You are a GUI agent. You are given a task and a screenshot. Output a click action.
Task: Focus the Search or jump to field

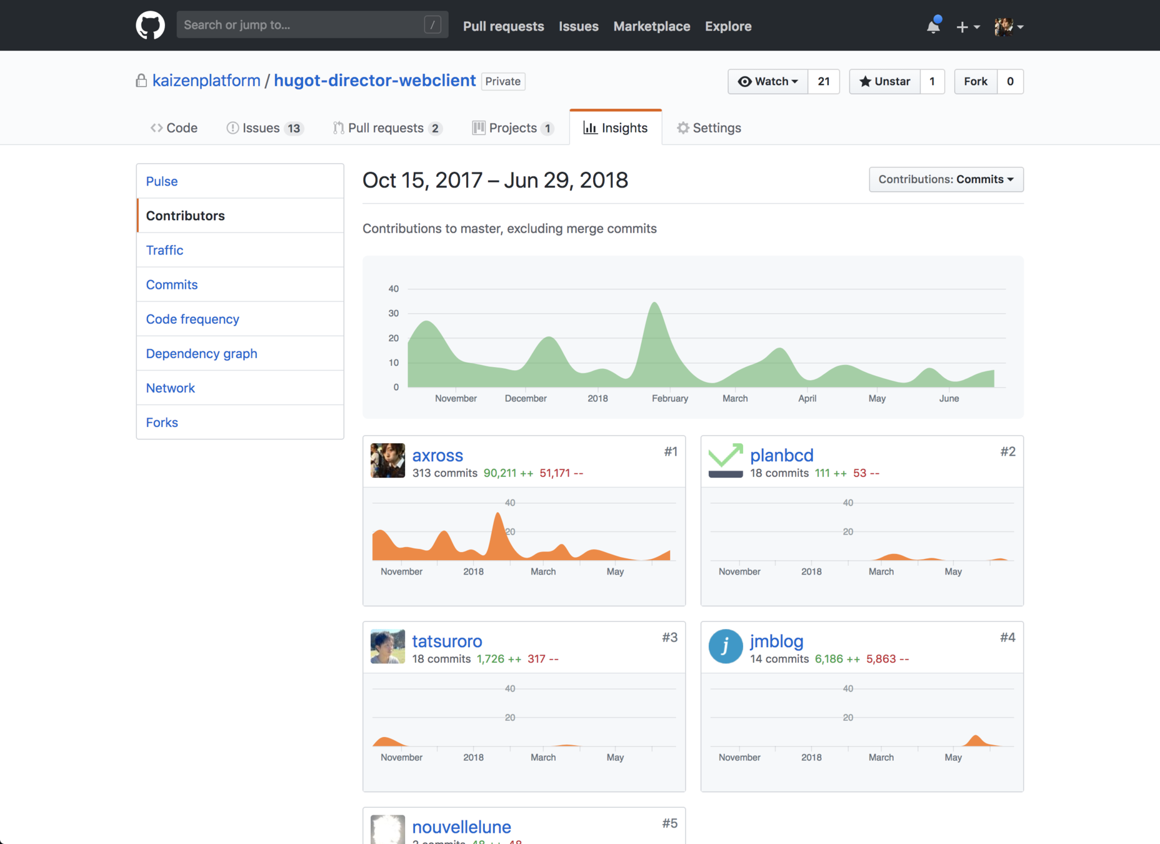pyautogui.click(x=312, y=25)
